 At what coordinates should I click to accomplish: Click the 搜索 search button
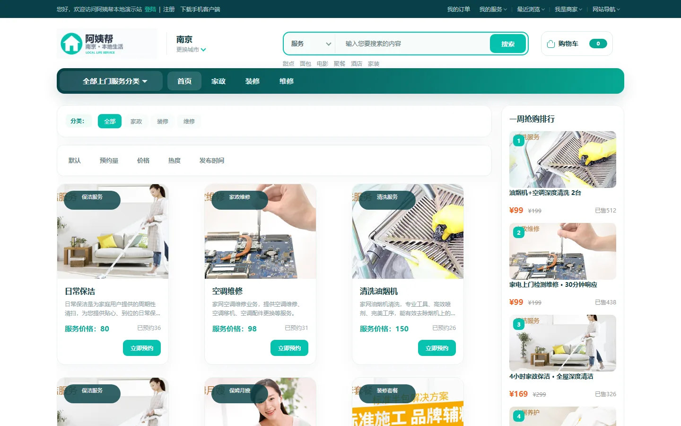pyautogui.click(x=508, y=44)
